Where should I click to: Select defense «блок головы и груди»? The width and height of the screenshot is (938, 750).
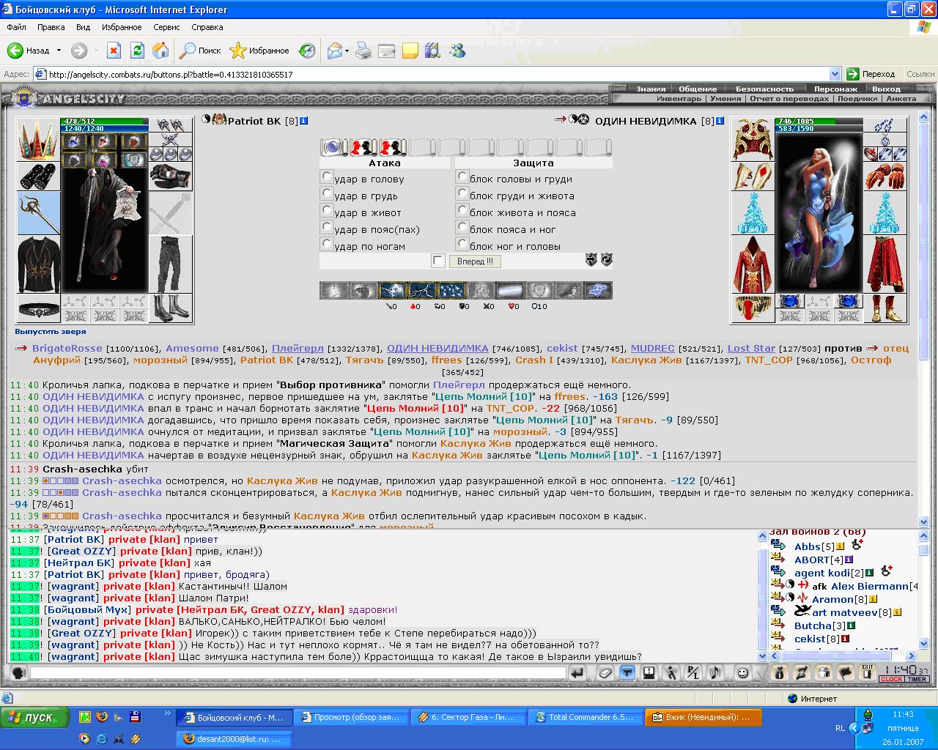point(462,177)
